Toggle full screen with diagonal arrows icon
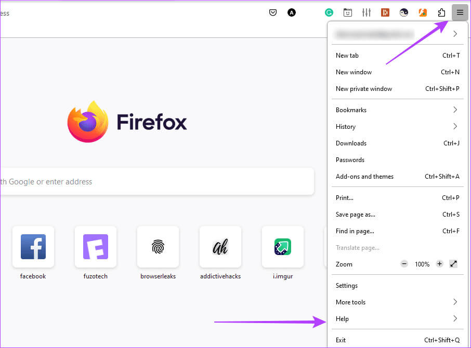Screen dimensions: 471x348 click(x=453, y=264)
